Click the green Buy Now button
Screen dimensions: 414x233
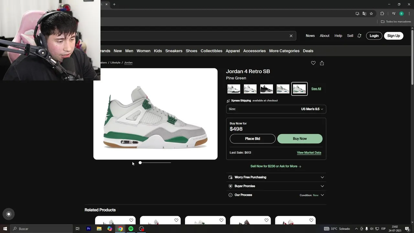[x=300, y=139]
